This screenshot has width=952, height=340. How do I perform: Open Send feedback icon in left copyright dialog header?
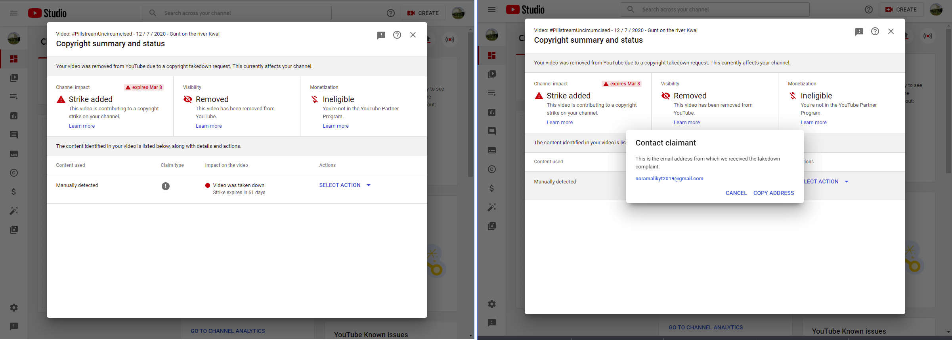point(381,35)
